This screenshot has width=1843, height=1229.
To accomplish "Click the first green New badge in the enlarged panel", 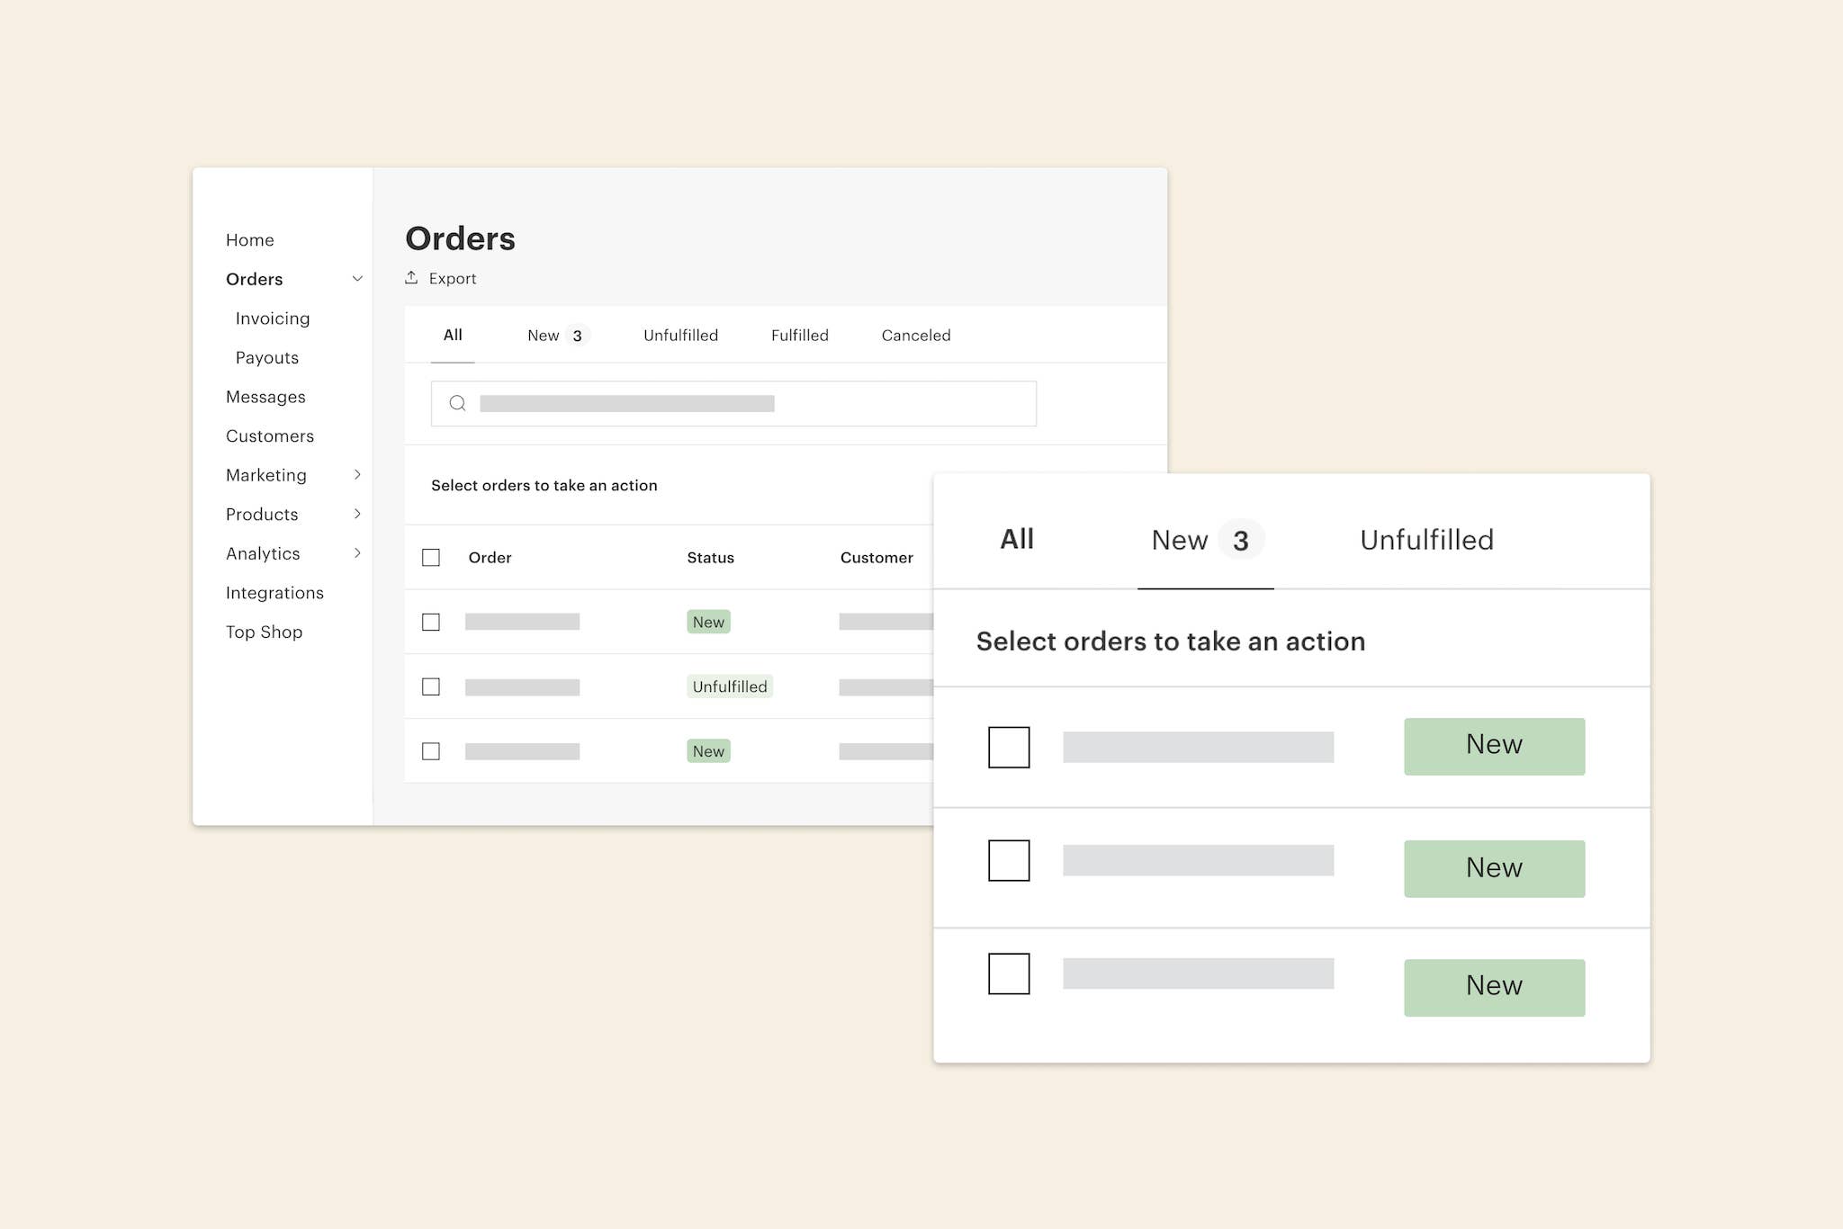I will (1494, 746).
